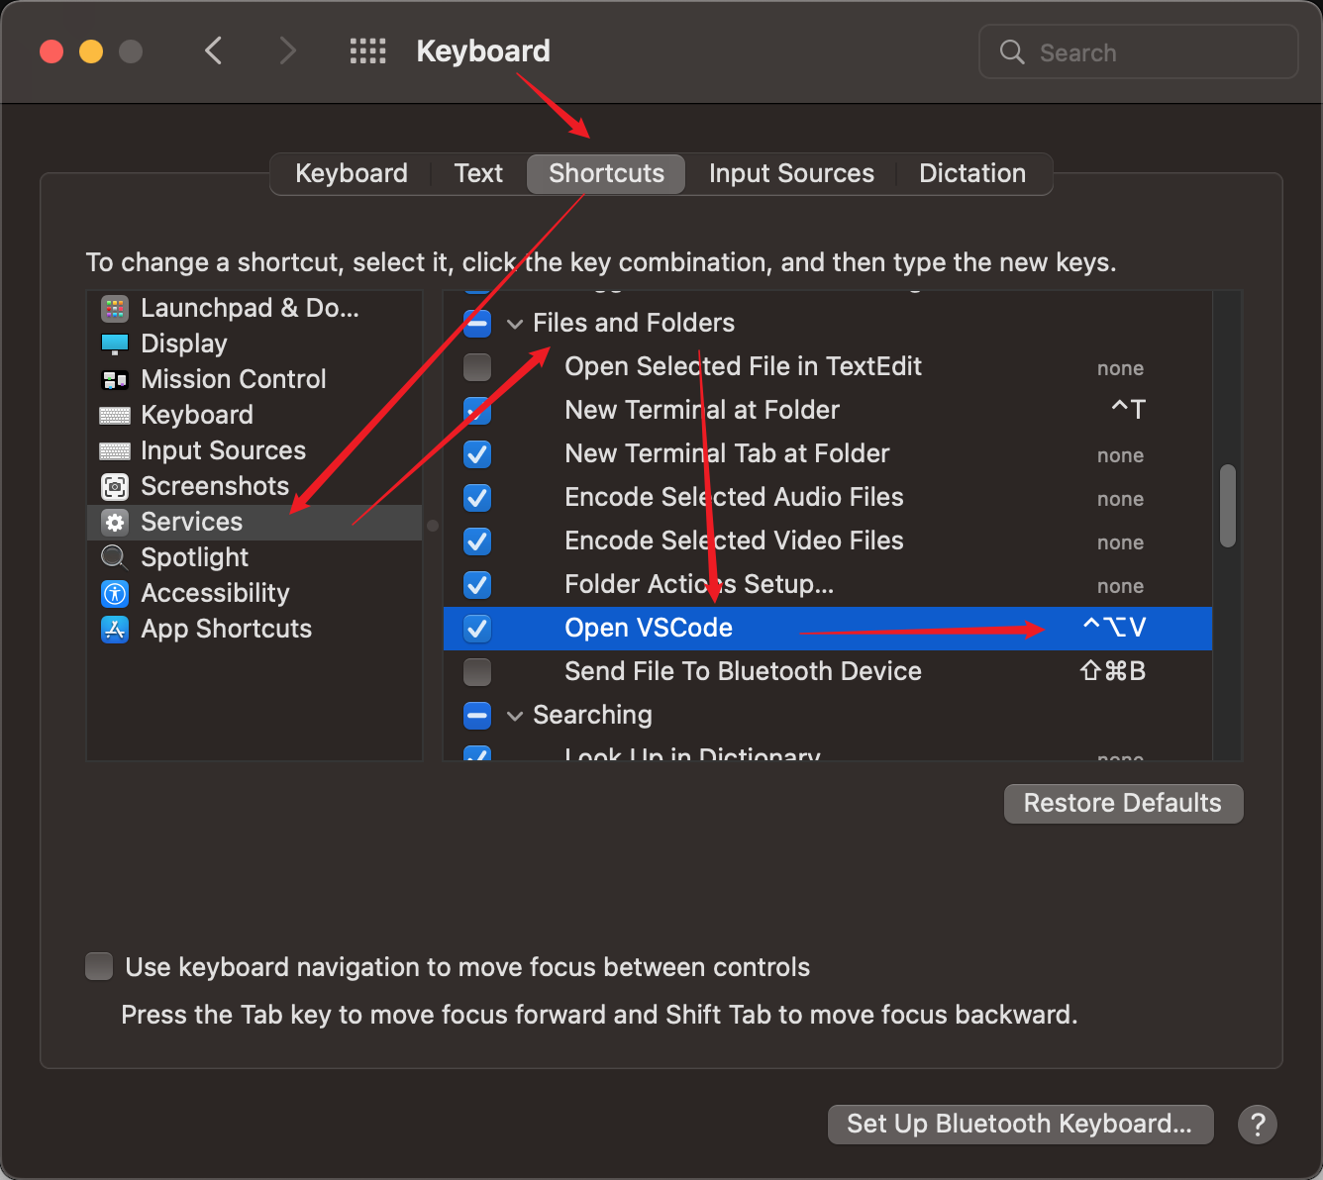Click the Launchpad & Dock icon in sidebar
The width and height of the screenshot is (1323, 1180).
pyautogui.click(x=115, y=309)
